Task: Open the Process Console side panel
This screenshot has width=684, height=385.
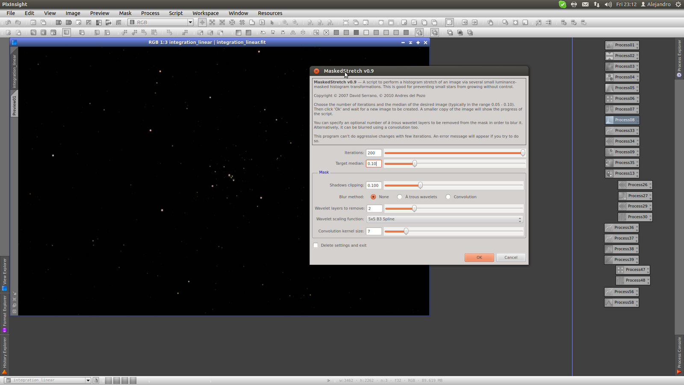Action: pos(679,355)
